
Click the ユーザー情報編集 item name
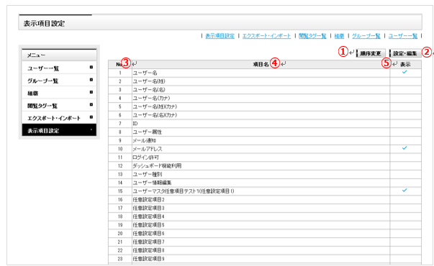153,183
